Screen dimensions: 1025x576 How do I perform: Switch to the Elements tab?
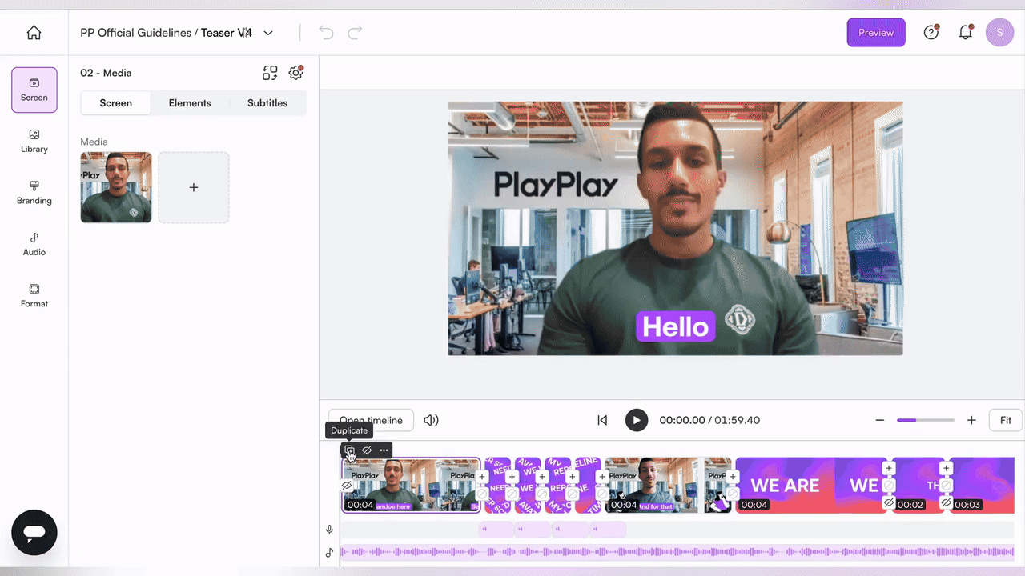(190, 103)
